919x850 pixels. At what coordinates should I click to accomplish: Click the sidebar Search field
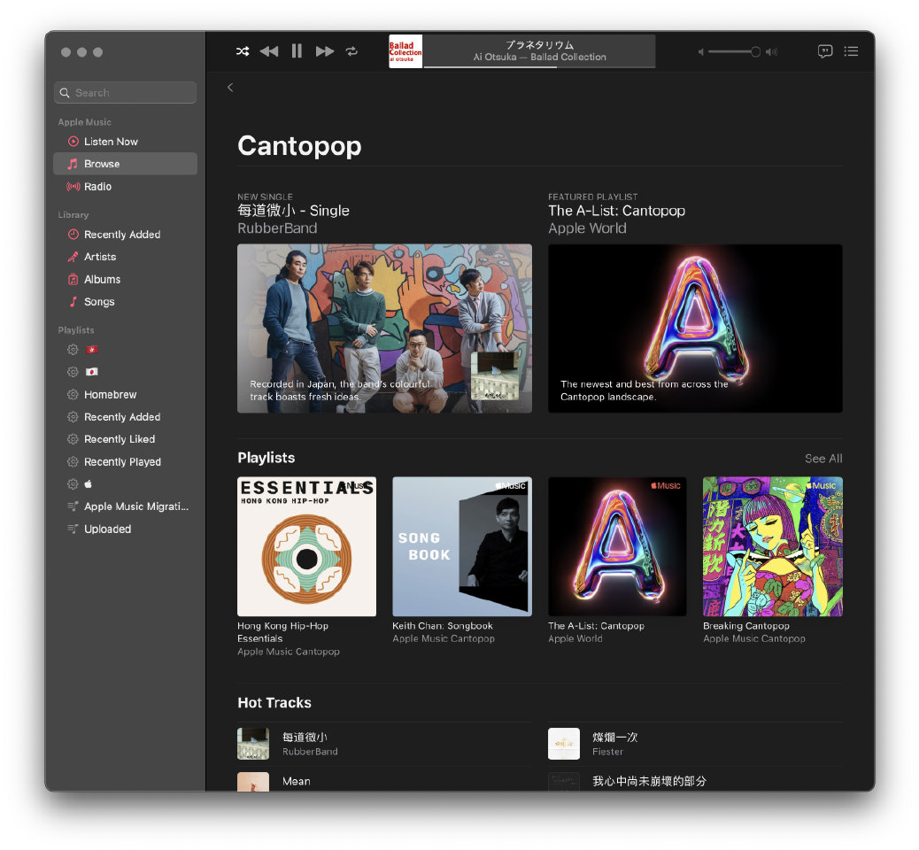[126, 93]
